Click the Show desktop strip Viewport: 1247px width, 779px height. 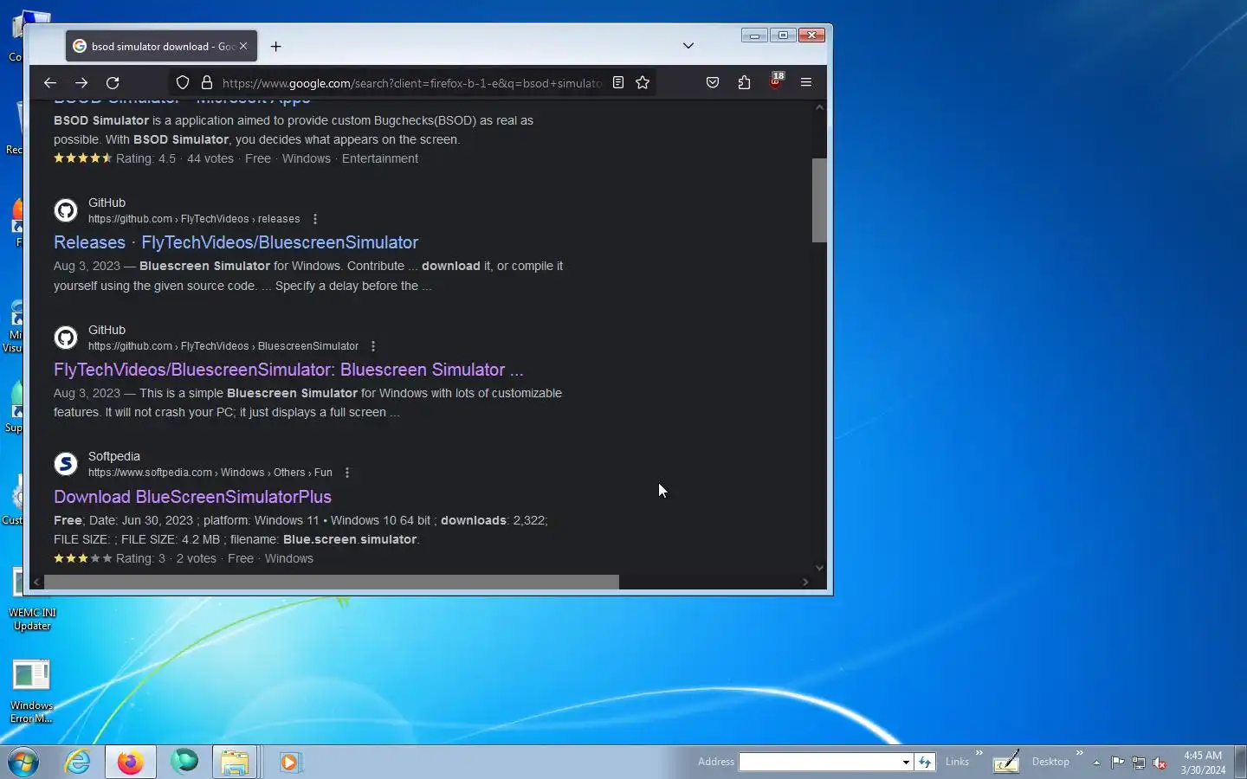(1240, 763)
